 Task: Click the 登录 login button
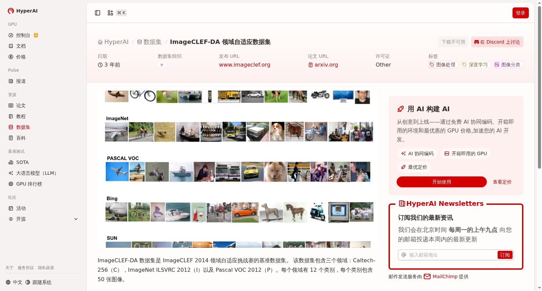point(520,13)
